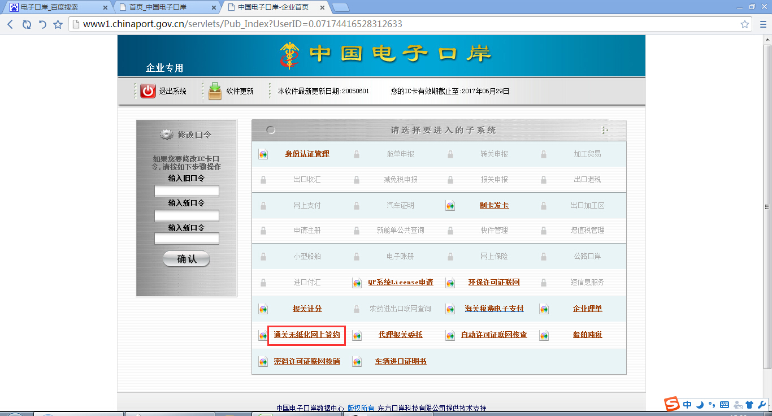772x416 pixels.
Task: Click the gray lock icon beside 网上支付
Action: point(263,206)
